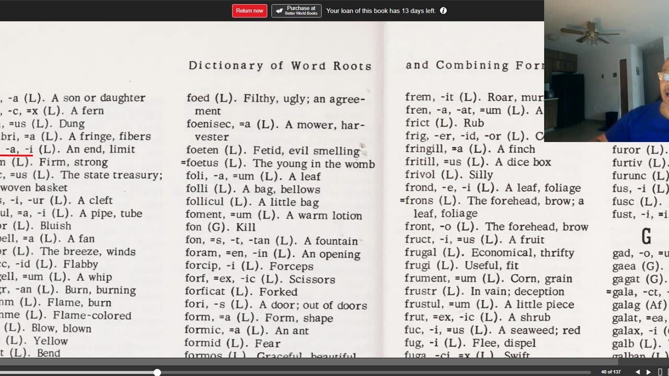Flip to the previous page arrow
669x376 pixels.
tap(637, 372)
